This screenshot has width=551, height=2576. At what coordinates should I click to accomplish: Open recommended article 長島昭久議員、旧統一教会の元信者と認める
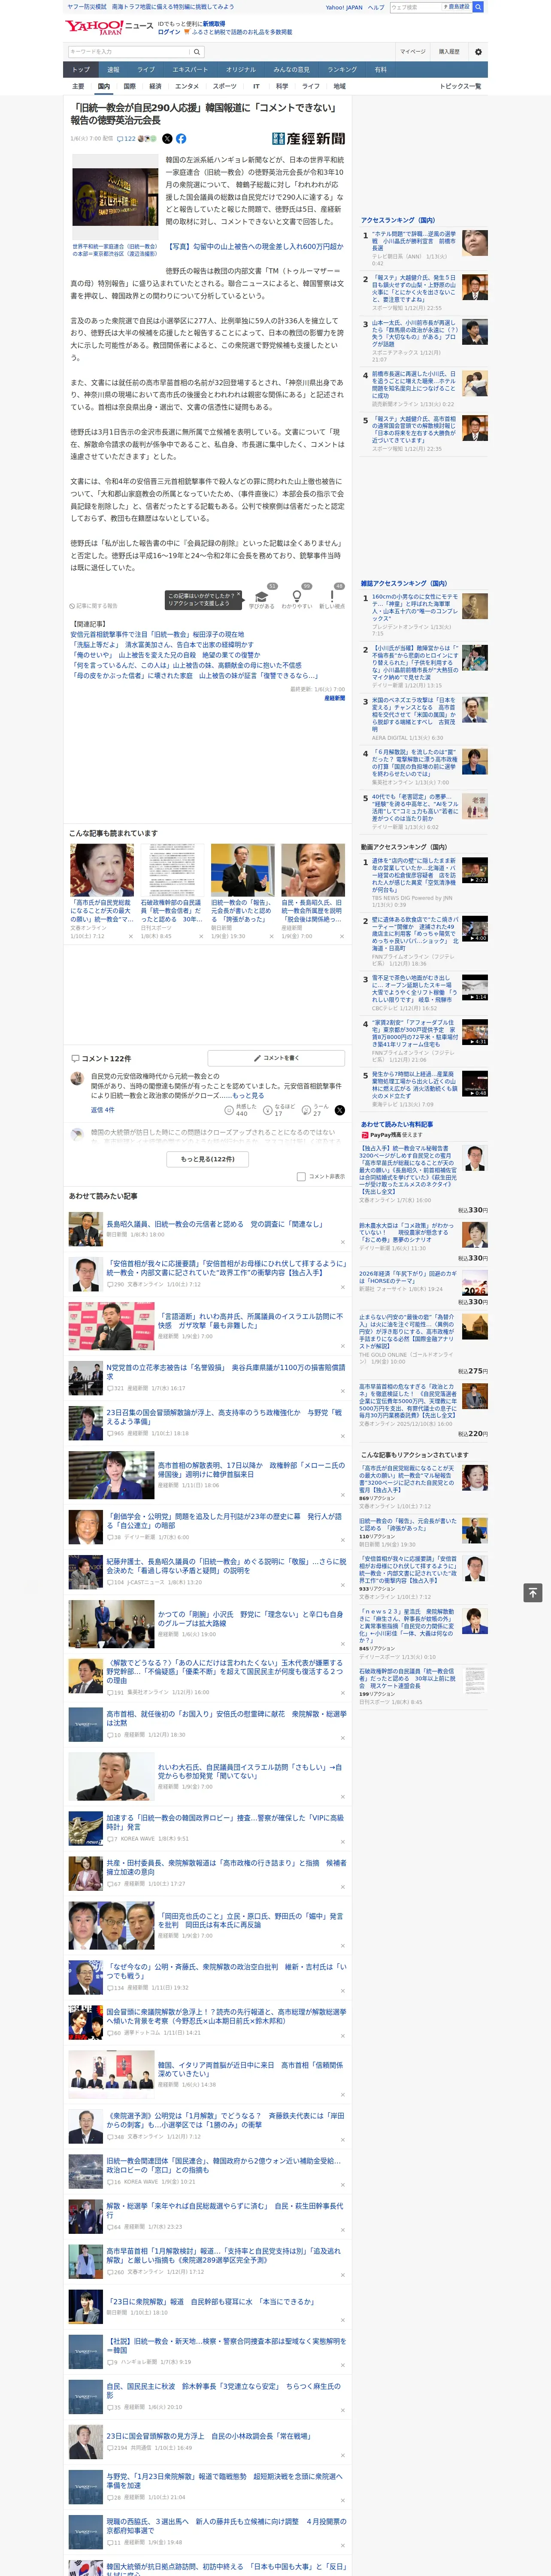(214, 1224)
